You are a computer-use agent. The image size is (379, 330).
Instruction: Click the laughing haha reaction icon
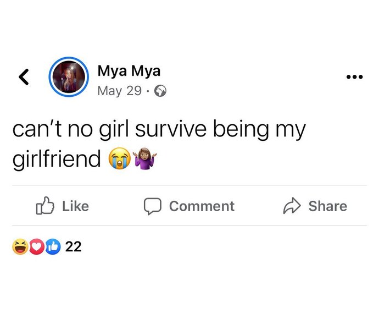pos(20,247)
